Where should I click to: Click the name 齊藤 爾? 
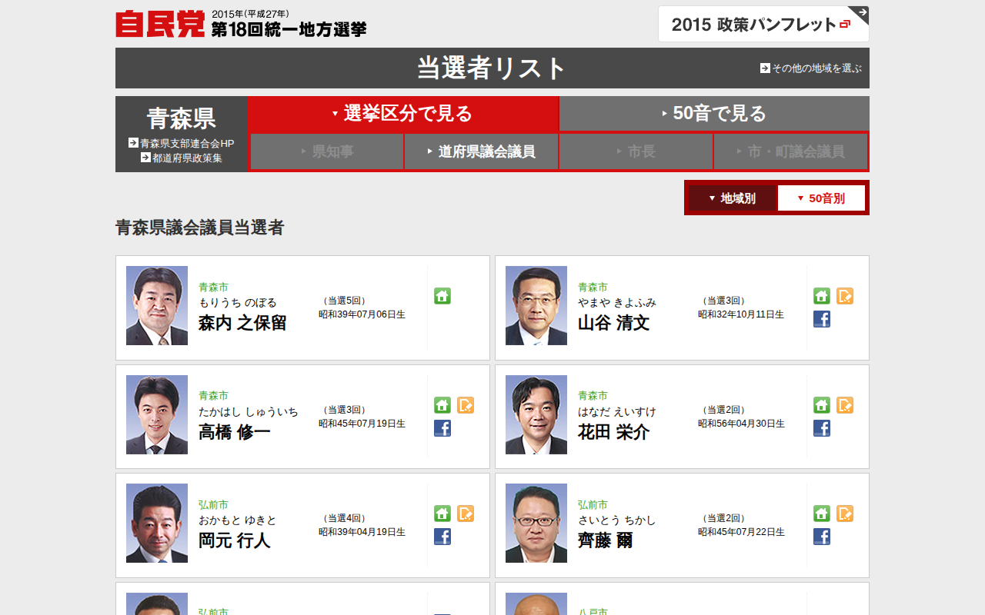point(606,540)
